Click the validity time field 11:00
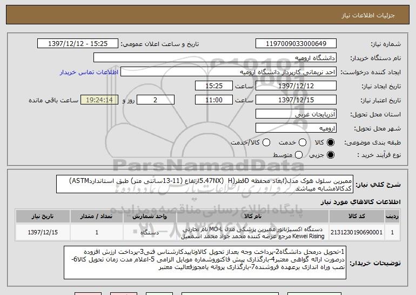 click(214, 100)
